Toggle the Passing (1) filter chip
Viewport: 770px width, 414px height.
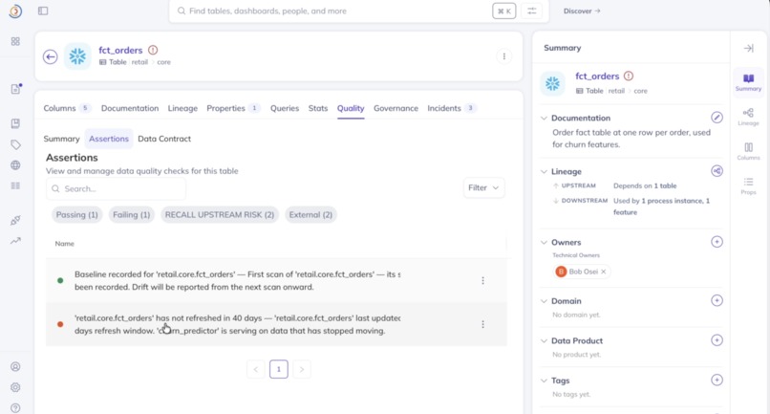pos(76,215)
